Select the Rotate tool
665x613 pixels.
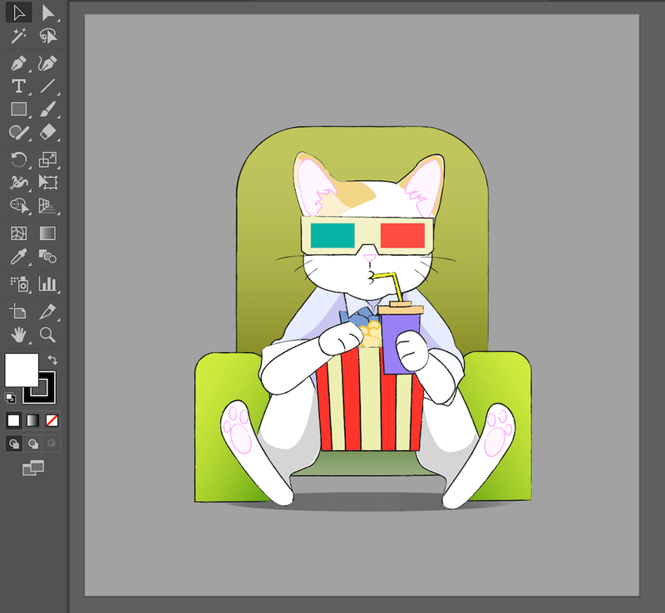click(x=19, y=159)
